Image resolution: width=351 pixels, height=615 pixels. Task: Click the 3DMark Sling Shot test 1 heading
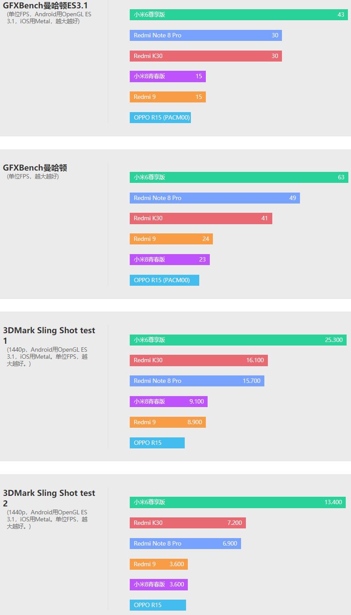coord(49,335)
